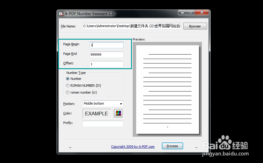Close the A-PDF Number window

click(x=202, y=12)
